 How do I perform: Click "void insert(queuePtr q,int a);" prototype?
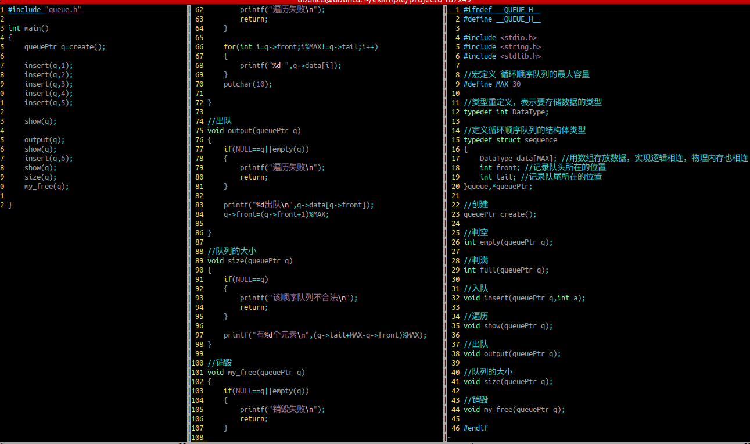tap(525, 298)
